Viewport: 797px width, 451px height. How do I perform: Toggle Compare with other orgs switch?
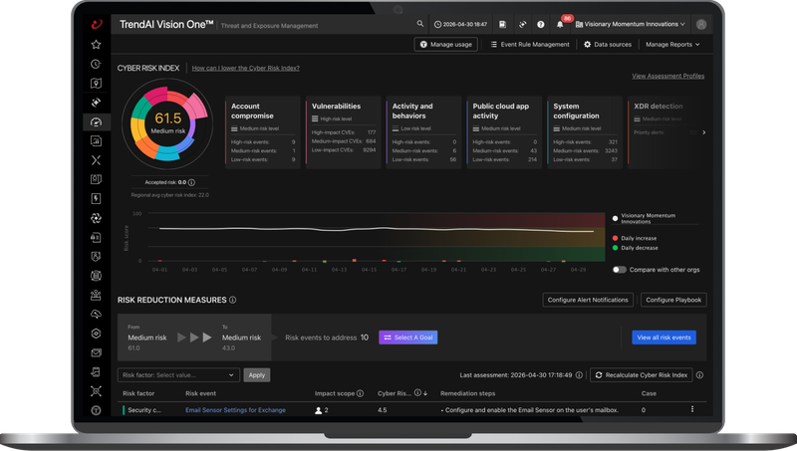[x=619, y=270]
